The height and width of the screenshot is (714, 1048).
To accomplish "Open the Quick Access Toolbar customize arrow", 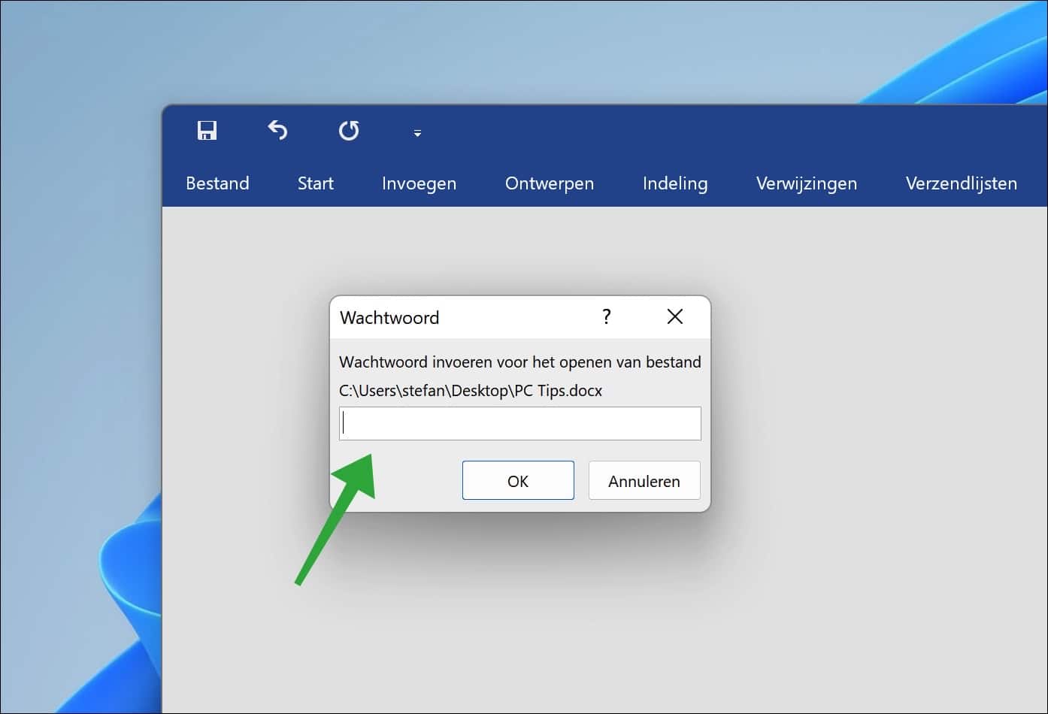I will coord(416,133).
